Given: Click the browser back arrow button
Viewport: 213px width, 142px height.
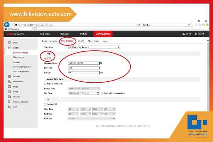Looking at the screenshot, I should (7, 25).
